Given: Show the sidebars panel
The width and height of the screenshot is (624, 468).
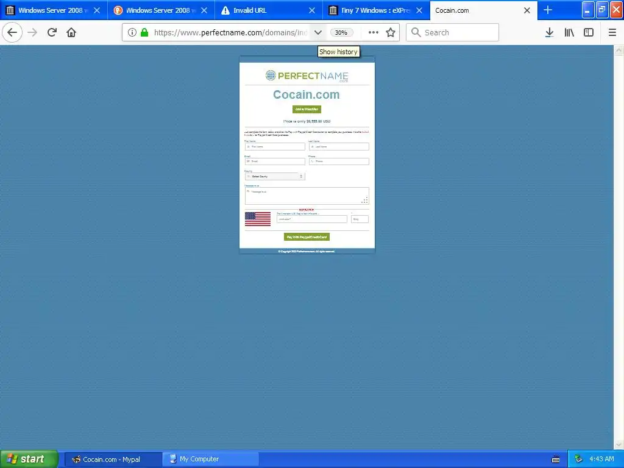Looking at the screenshot, I should tap(589, 33).
